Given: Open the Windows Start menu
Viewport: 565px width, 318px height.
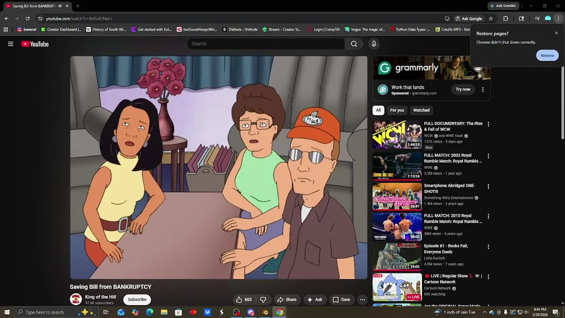Looking at the screenshot, I should pos(7,312).
